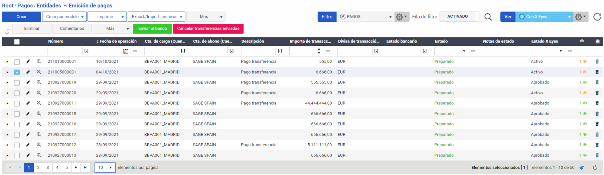The height and width of the screenshot is (175, 604).
Task: View details of payment 211005000001 via magnifier
Action: tap(39, 72)
